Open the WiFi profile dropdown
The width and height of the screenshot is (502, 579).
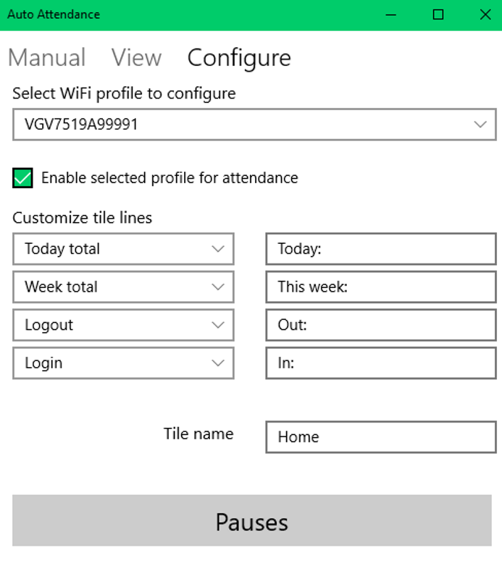[254, 124]
